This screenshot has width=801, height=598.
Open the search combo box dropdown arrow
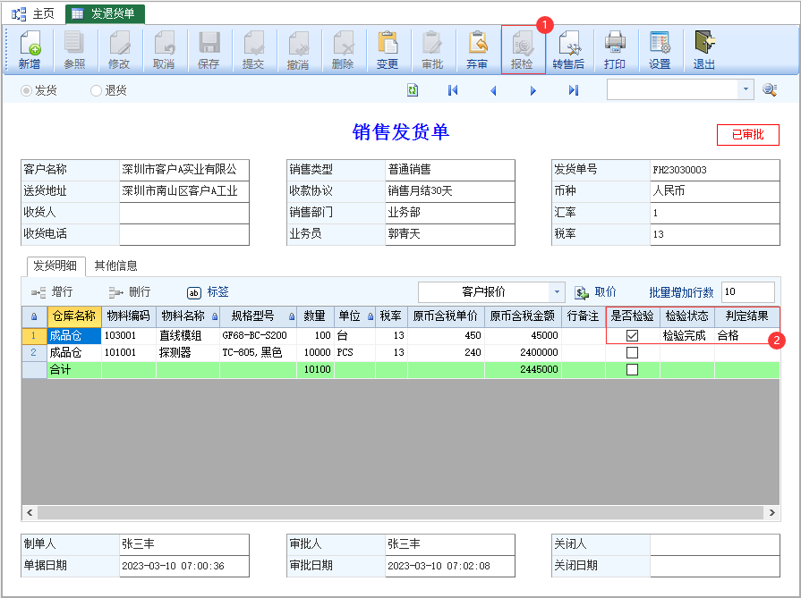746,89
